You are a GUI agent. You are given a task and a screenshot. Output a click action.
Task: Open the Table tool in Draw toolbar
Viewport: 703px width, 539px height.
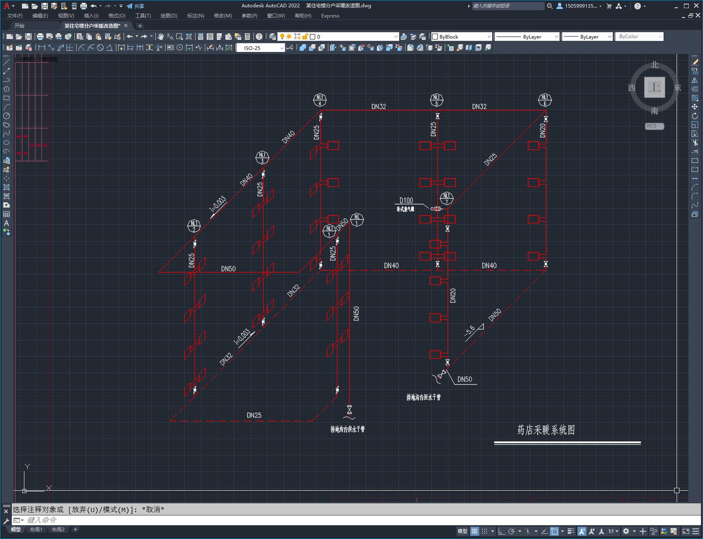pos(6,214)
